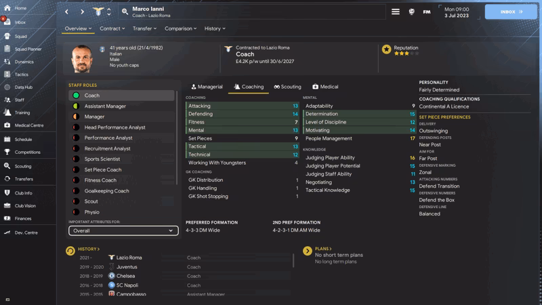
Task: Click Marco Ianni's portrait photo
Action: pos(82,59)
